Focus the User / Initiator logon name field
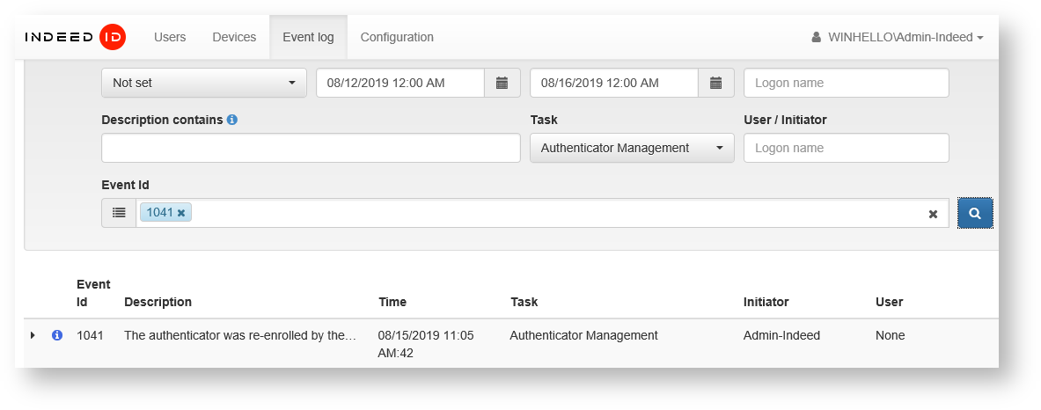1041x410 pixels. (846, 148)
